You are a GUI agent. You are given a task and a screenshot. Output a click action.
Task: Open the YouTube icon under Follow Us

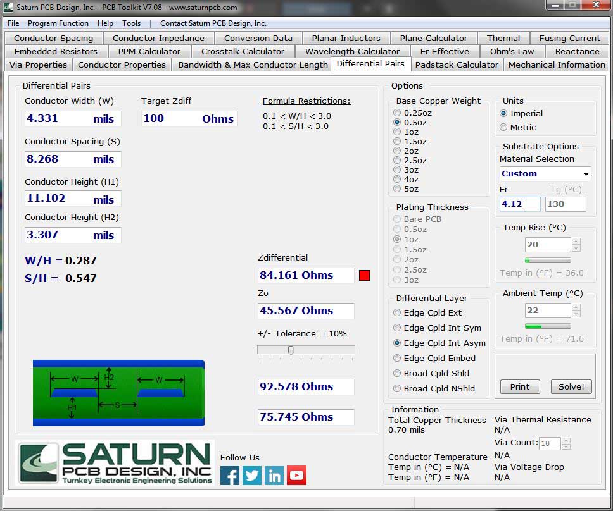[x=296, y=475]
